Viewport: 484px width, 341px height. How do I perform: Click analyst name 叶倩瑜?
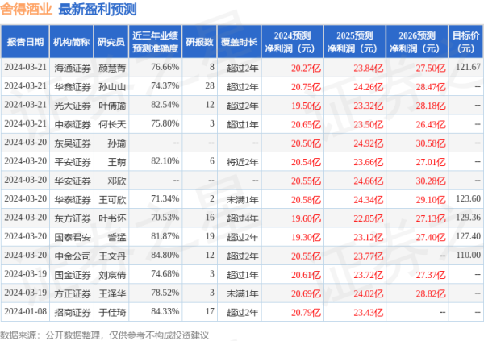pyautogui.click(x=112, y=106)
